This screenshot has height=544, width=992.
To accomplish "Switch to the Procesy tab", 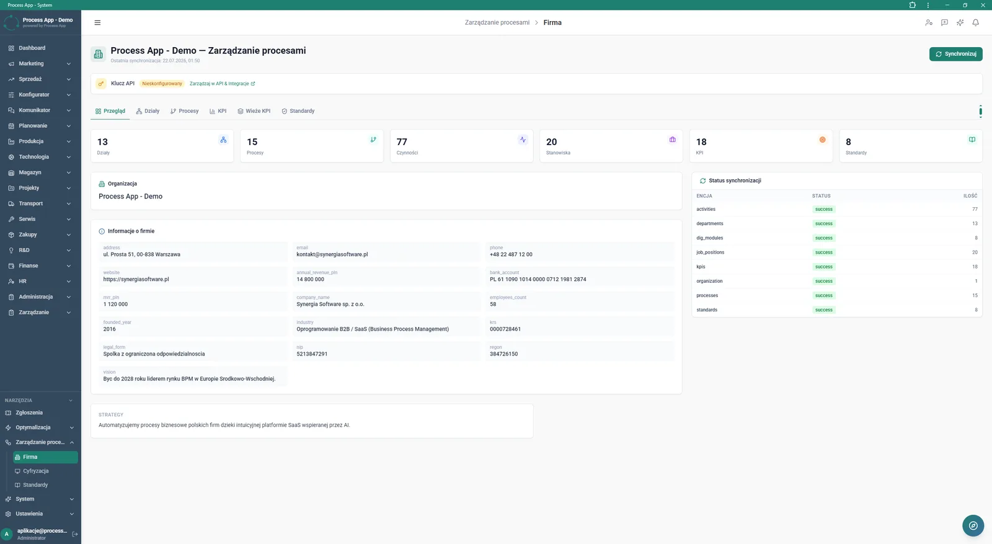I will (x=185, y=111).
